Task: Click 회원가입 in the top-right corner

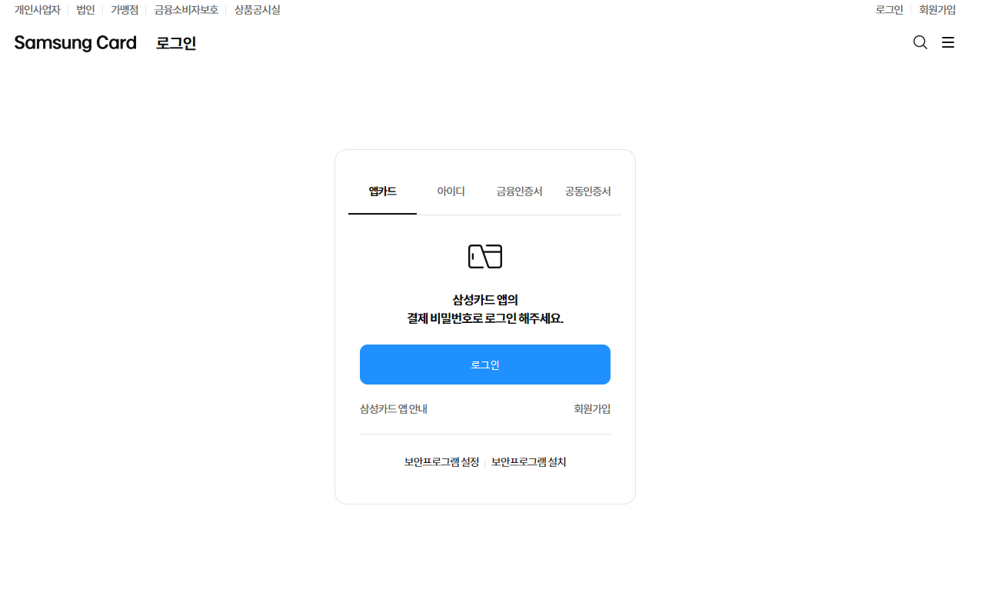Action: (937, 9)
